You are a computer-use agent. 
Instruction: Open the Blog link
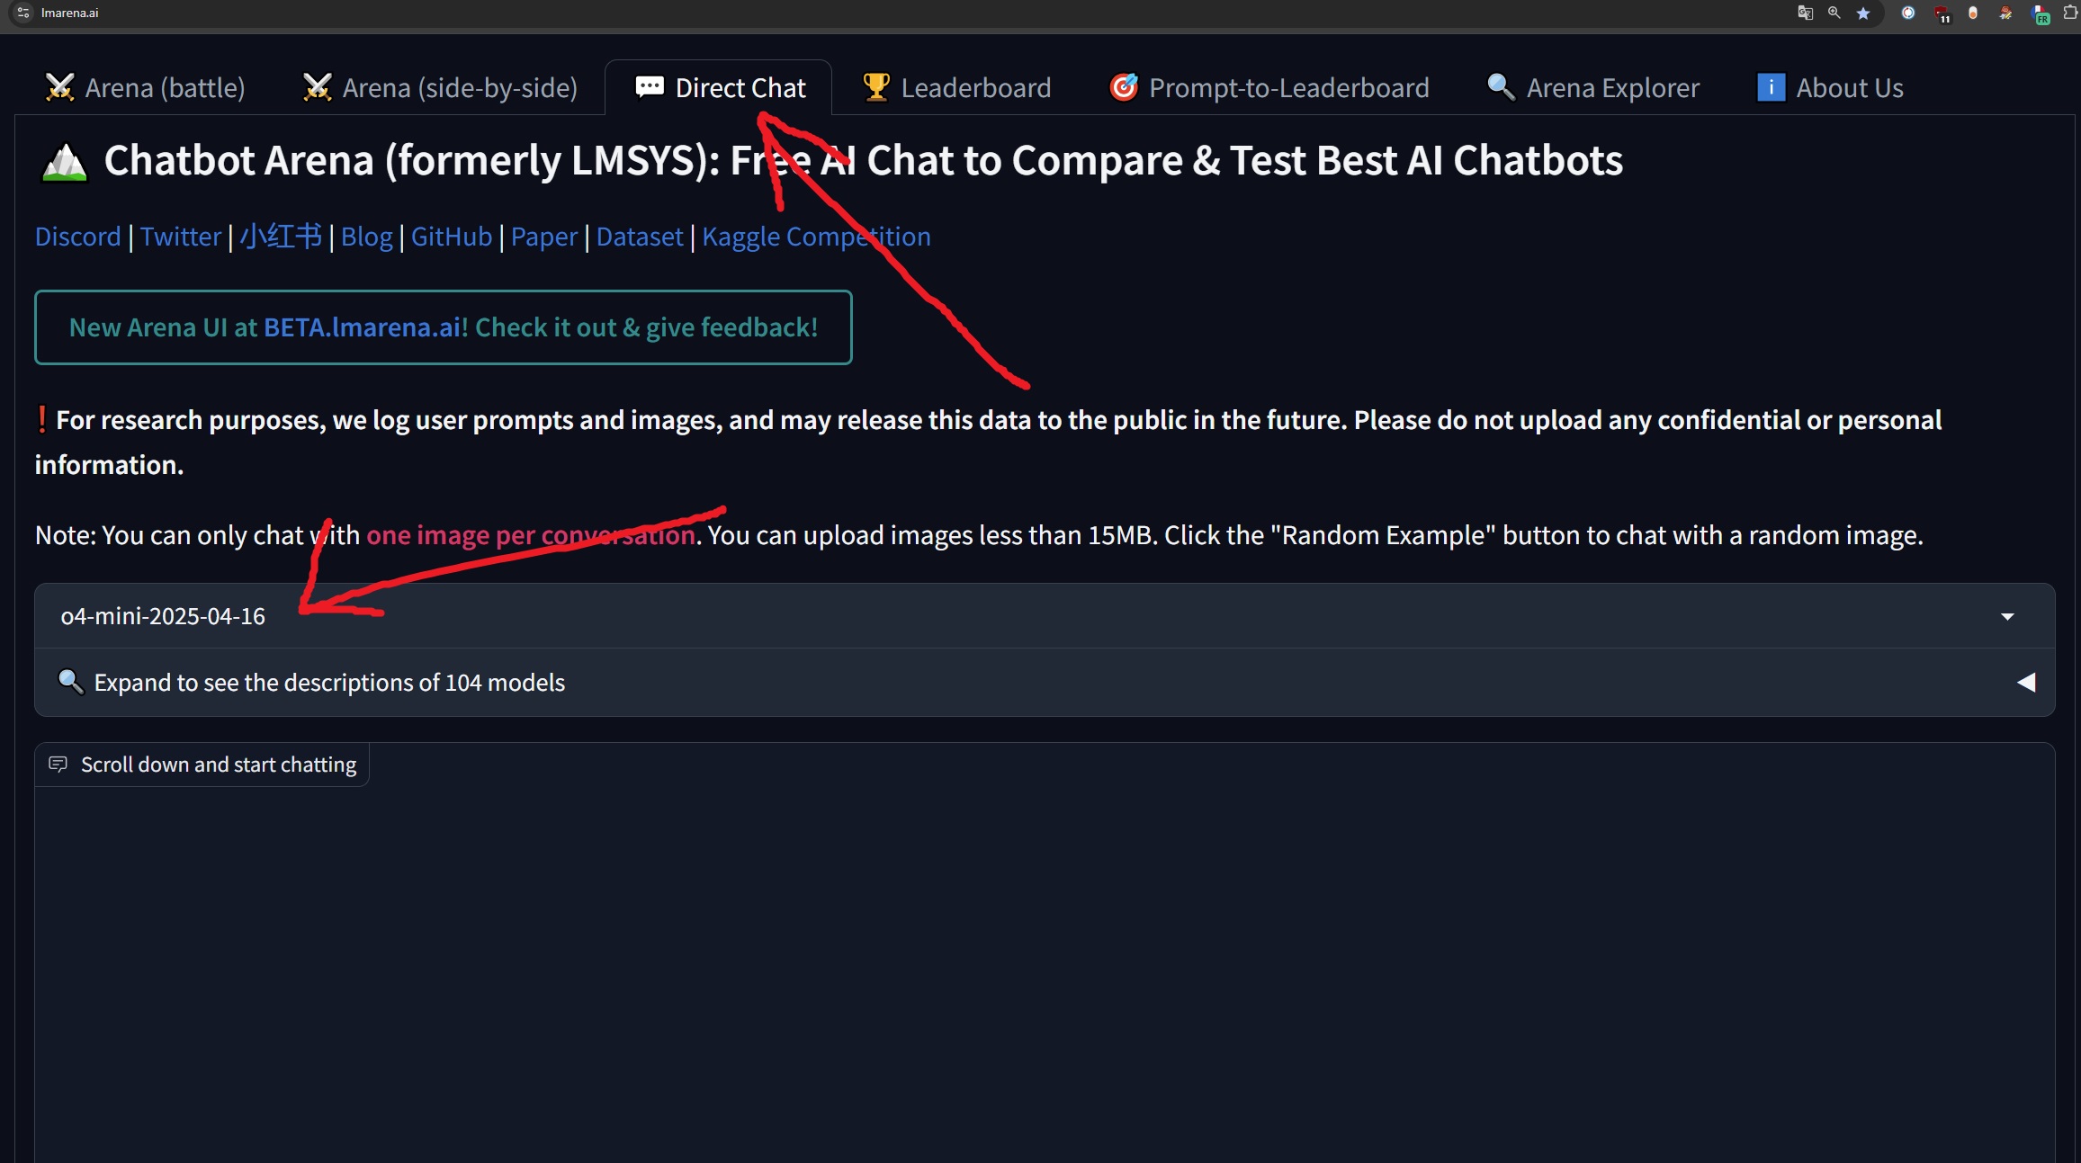coord(367,237)
